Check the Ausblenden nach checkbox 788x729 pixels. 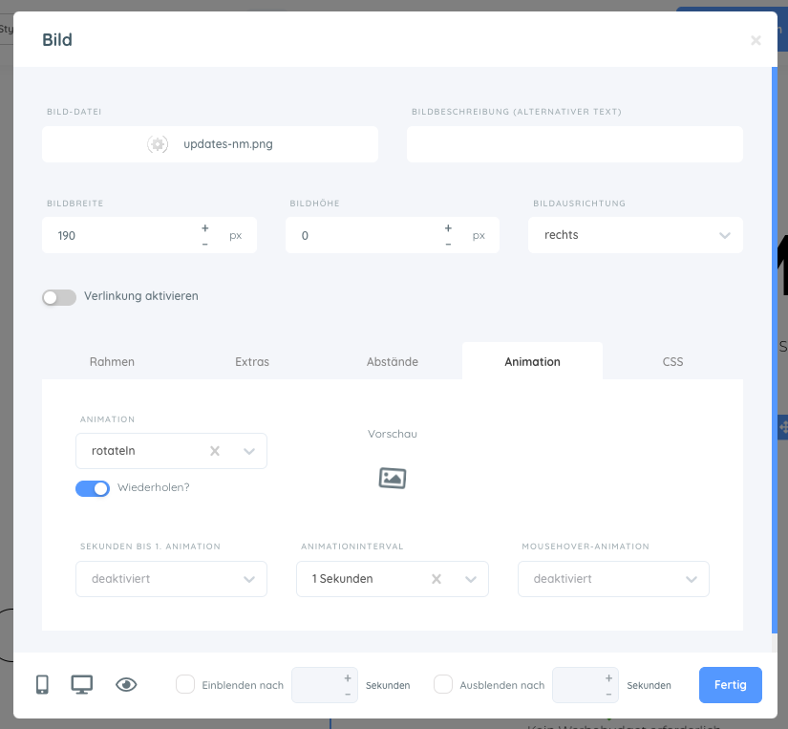[x=443, y=684]
